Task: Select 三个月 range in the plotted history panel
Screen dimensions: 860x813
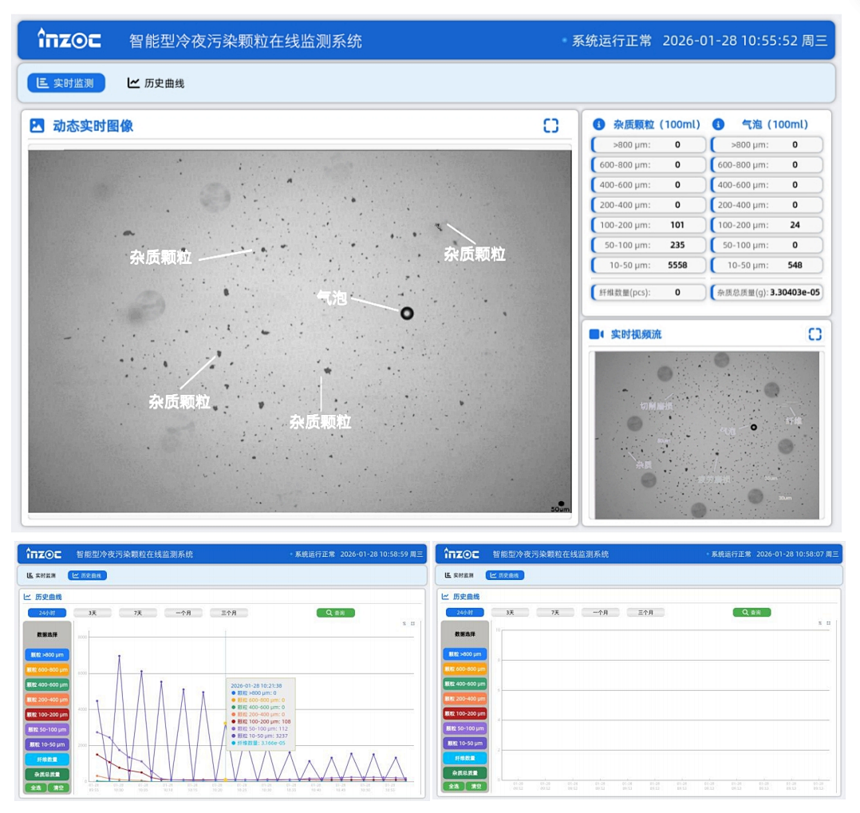Action: tap(229, 613)
